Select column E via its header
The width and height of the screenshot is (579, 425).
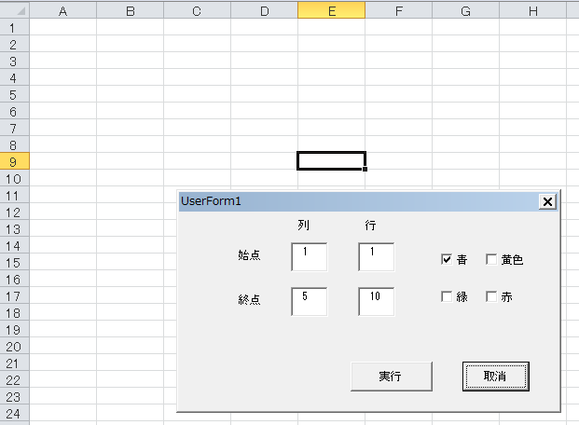click(331, 11)
